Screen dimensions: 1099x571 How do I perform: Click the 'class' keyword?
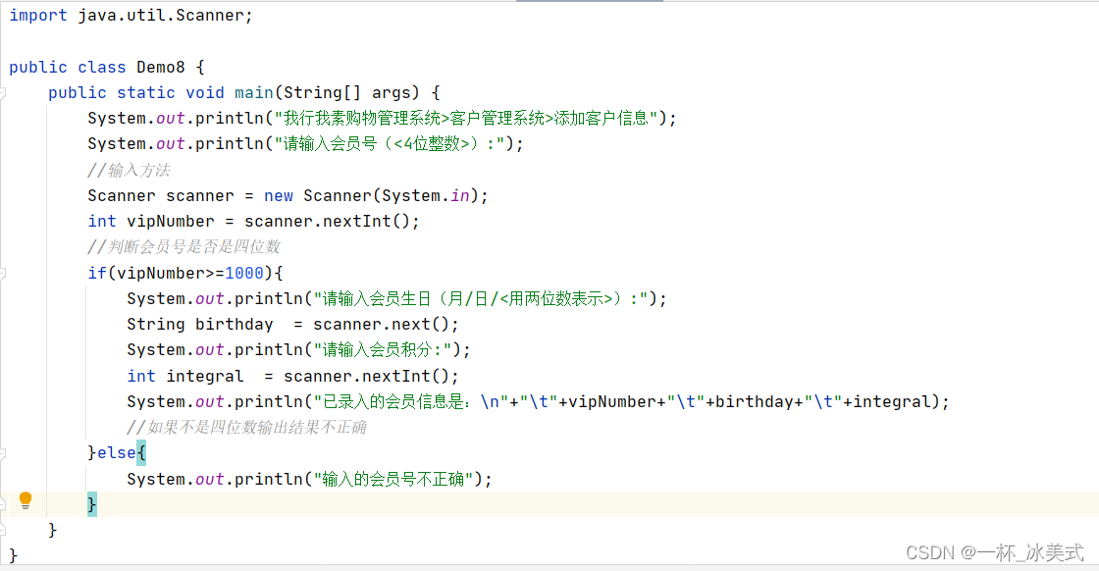click(102, 68)
